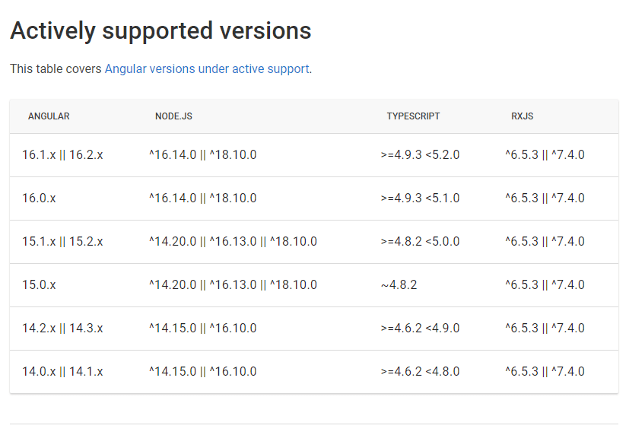Select the 15.1.x || 15.2.x Angular cell
Image resolution: width=629 pixels, height=435 pixels.
tap(62, 242)
